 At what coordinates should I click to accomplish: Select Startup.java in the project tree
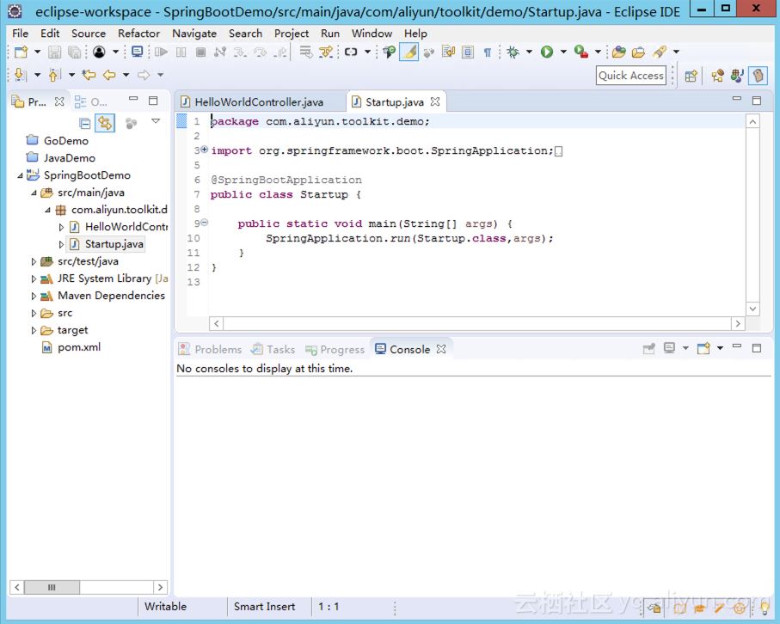tap(107, 244)
